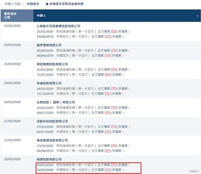Open PDF icon for 偉源控股 20/02/2020 row
201x174 pixels.
click(114, 165)
